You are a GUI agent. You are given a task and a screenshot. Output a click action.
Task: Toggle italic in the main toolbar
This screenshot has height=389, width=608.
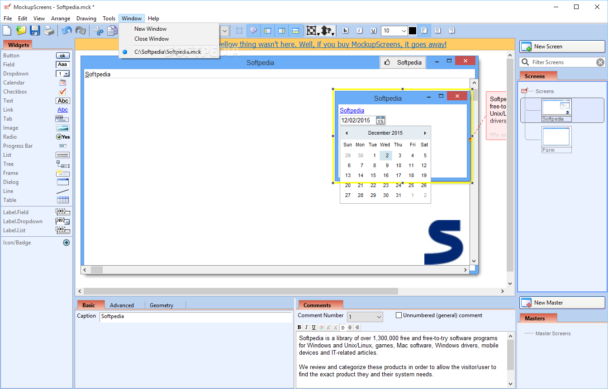tap(359, 31)
